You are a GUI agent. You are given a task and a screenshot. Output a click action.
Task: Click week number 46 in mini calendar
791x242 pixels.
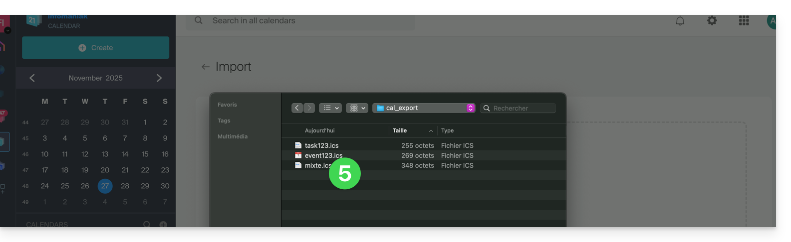pyautogui.click(x=25, y=154)
